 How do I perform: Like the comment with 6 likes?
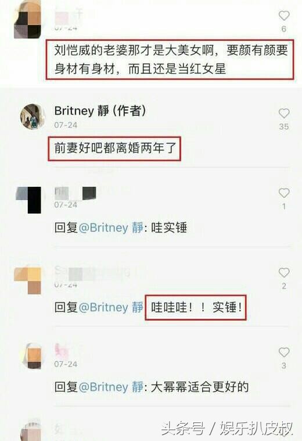click(x=284, y=16)
